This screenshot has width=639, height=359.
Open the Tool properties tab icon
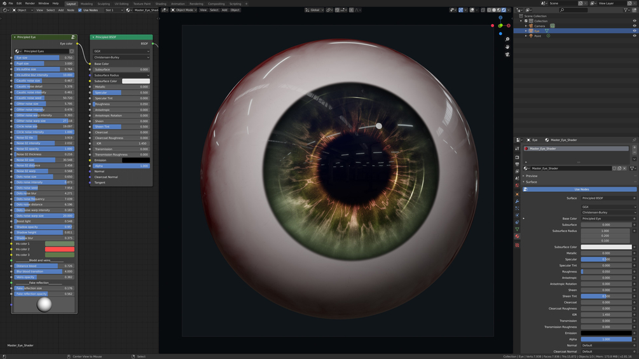pos(517,149)
